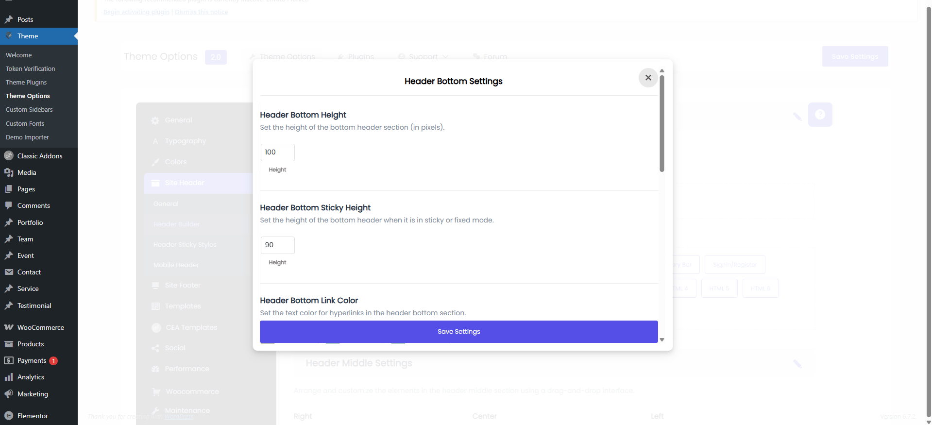Click the Comments bubble icon
932x425 pixels.
(9, 205)
